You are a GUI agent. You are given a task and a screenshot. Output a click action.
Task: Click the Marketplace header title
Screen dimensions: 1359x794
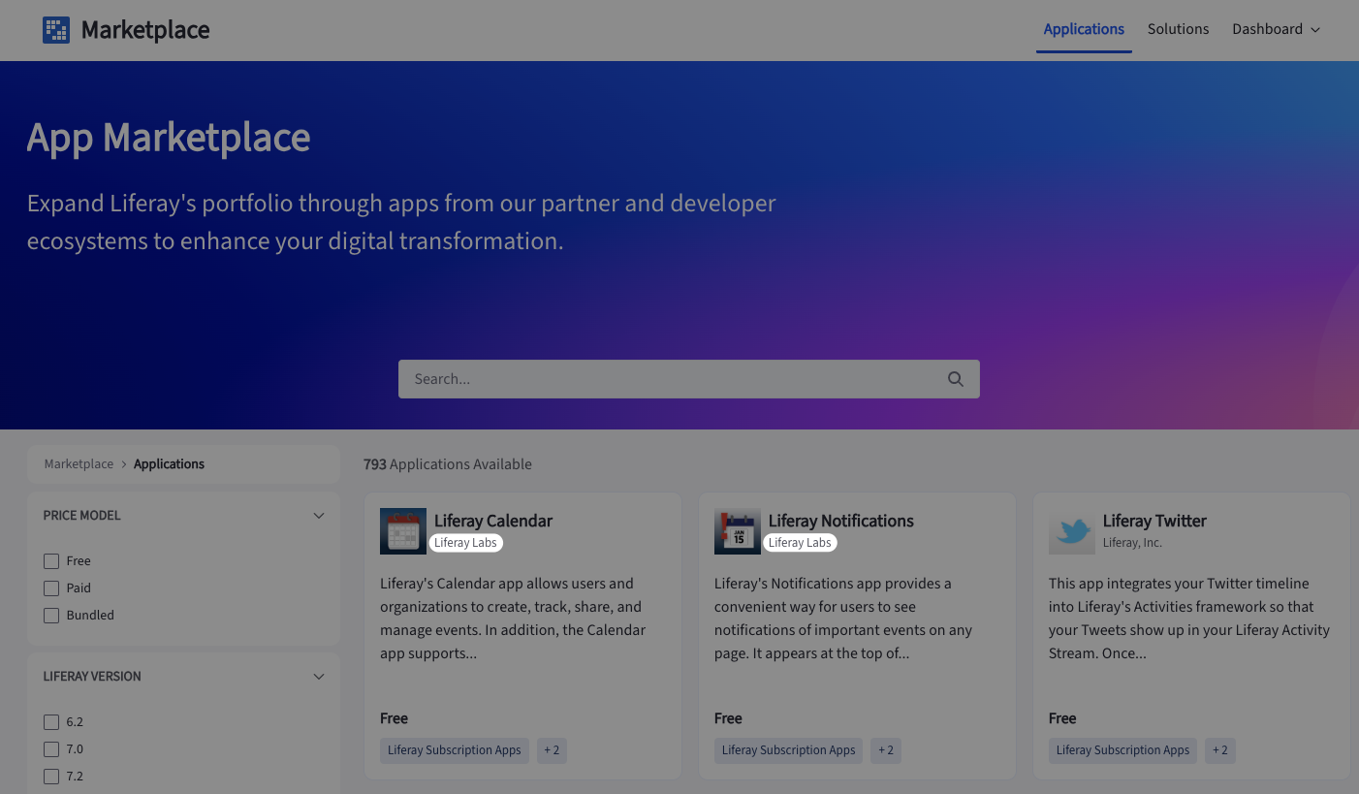coord(145,30)
